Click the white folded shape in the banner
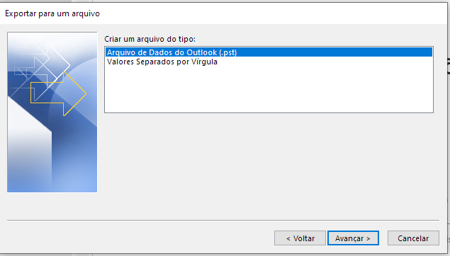The width and height of the screenshot is (450, 256). pyautogui.click(x=28, y=143)
